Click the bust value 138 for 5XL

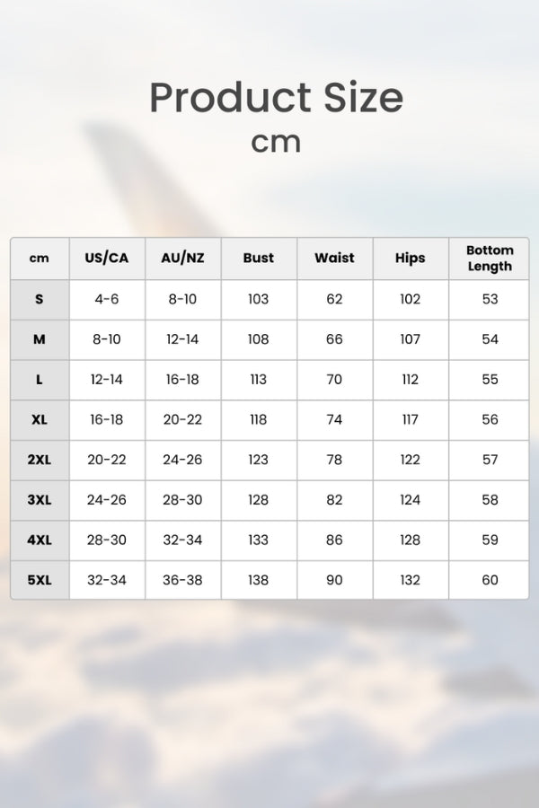pyautogui.click(x=259, y=580)
